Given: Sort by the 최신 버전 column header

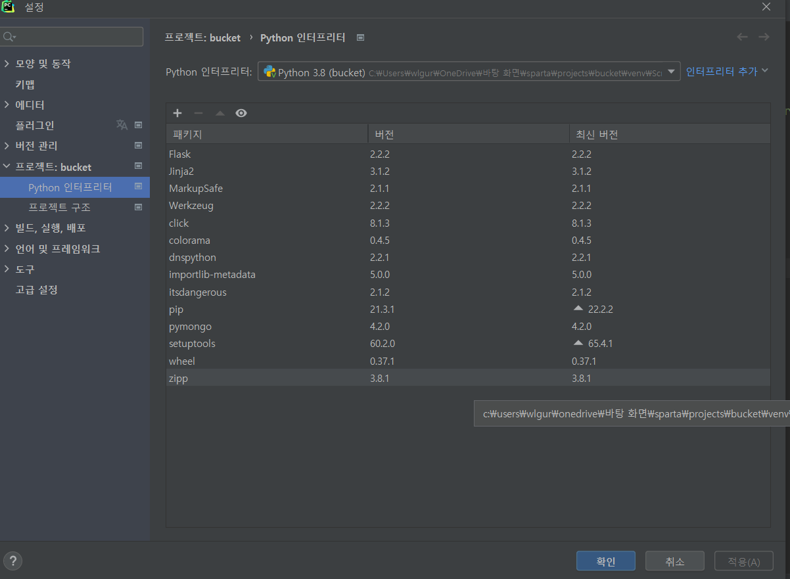Looking at the screenshot, I should pos(669,134).
